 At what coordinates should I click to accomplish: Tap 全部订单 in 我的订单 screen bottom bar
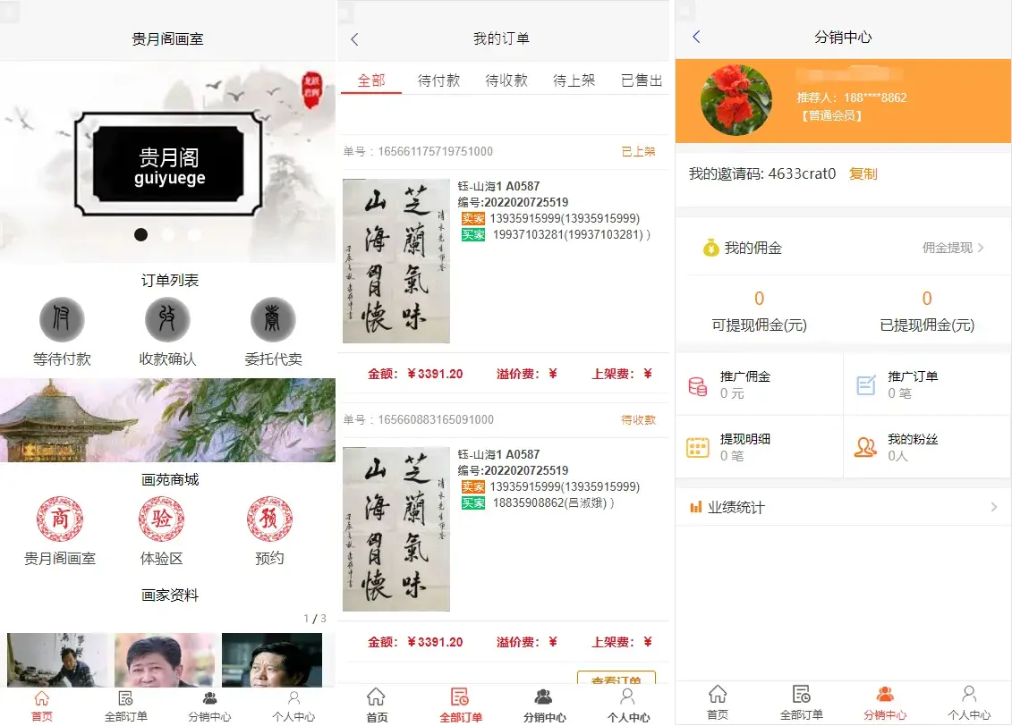pyautogui.click(x=461, y=706)
